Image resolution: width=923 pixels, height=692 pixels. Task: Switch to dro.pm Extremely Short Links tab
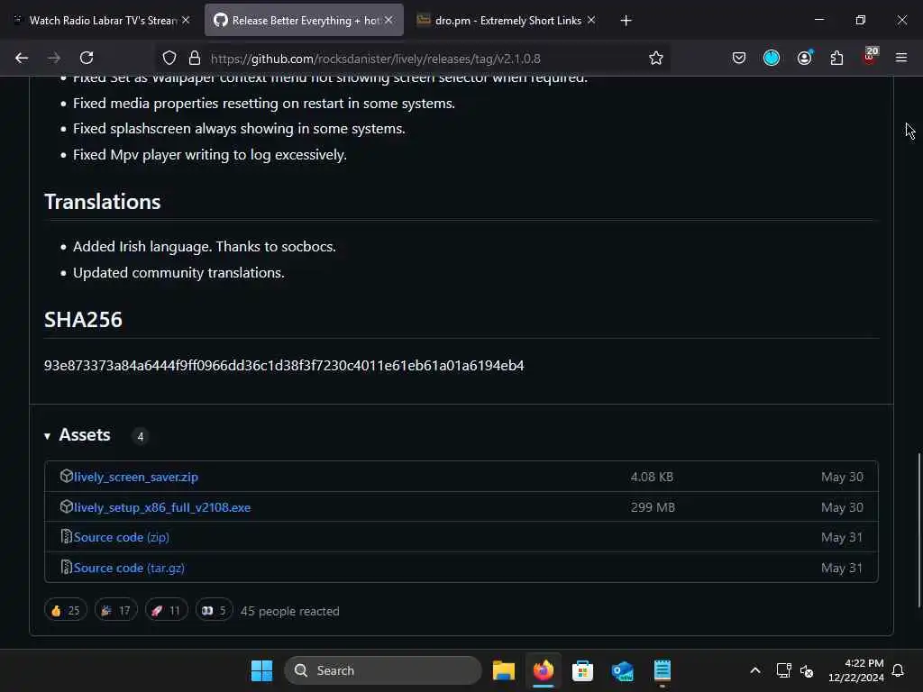pos(507,20)
